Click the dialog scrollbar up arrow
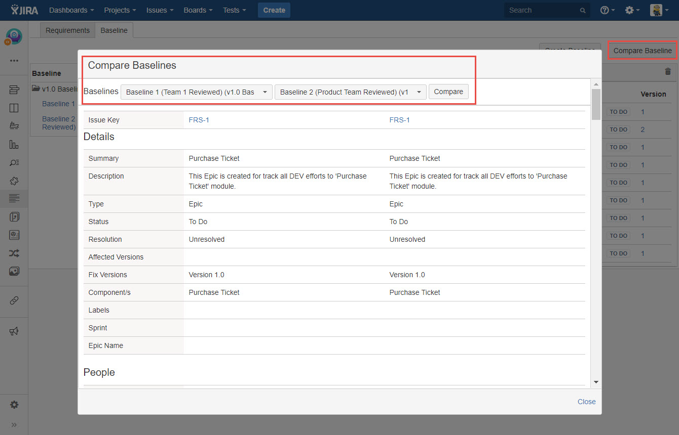Screen dimensions: 679x435 click(x=596, y=84)
